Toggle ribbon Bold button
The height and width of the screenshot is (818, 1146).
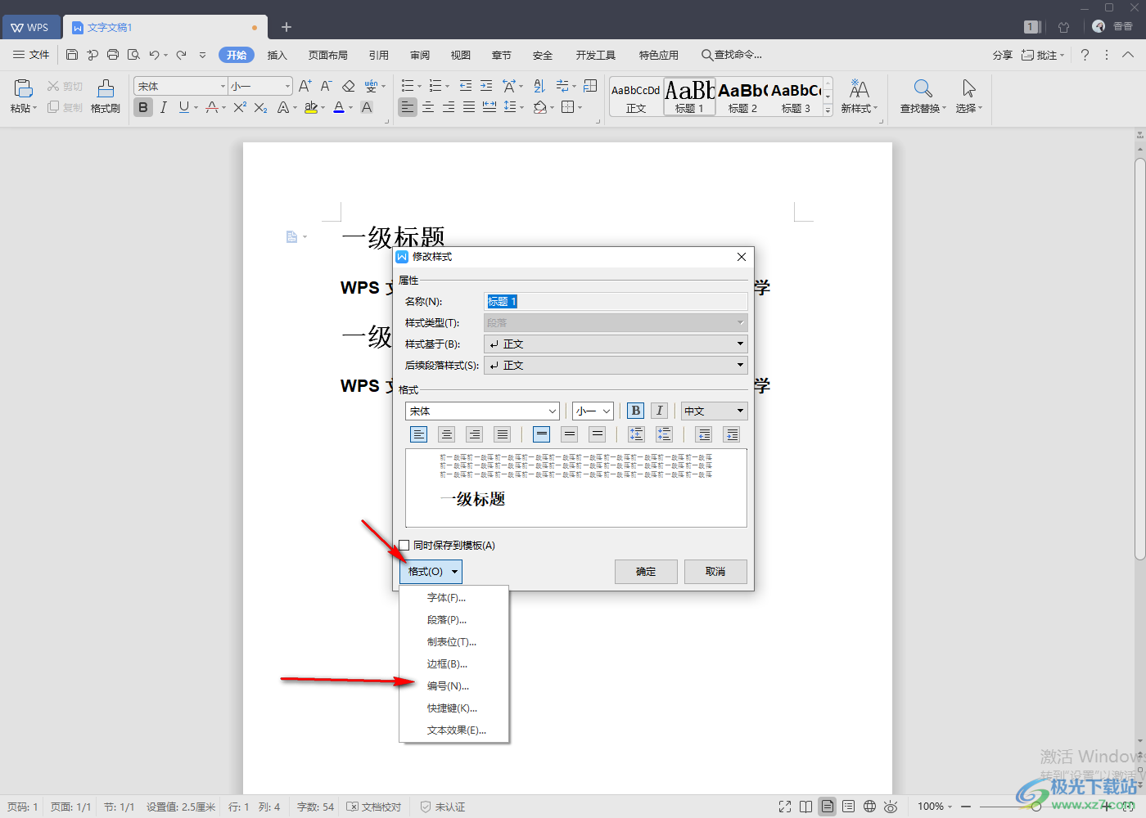point(143,107)
